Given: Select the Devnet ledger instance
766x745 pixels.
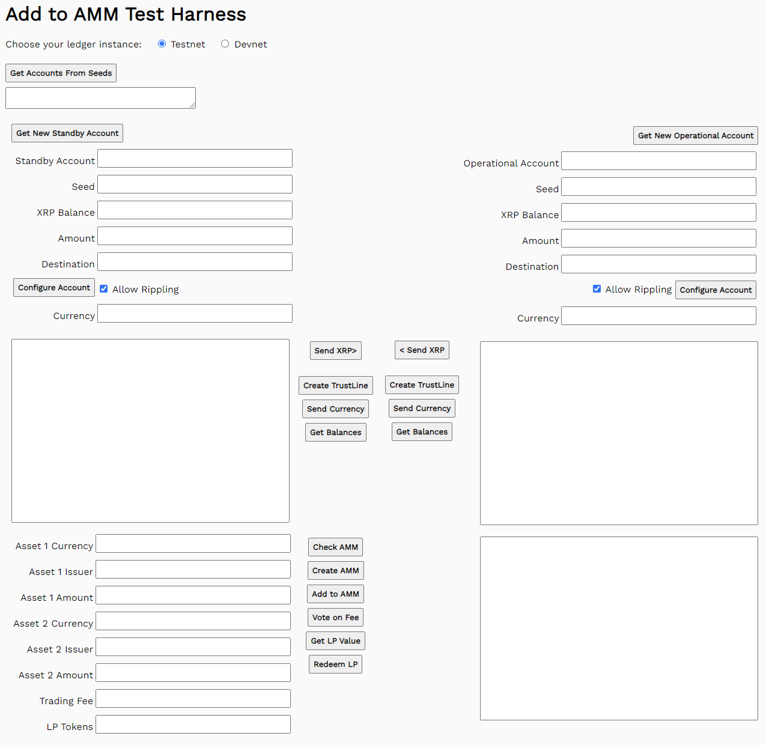Looking at the screenshot, I should pyautogui.click(x=225, y=43).
